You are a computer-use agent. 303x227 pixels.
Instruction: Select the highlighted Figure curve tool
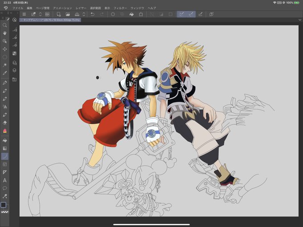click(4, 156)
